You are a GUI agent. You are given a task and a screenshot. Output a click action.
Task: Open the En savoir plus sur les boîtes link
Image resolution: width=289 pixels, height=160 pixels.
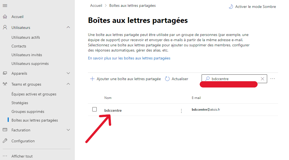tap(129, 58)
